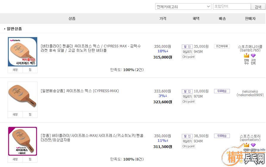Open seller 스포츠매니아클 (bambl1765)

(x=250, y=48)
